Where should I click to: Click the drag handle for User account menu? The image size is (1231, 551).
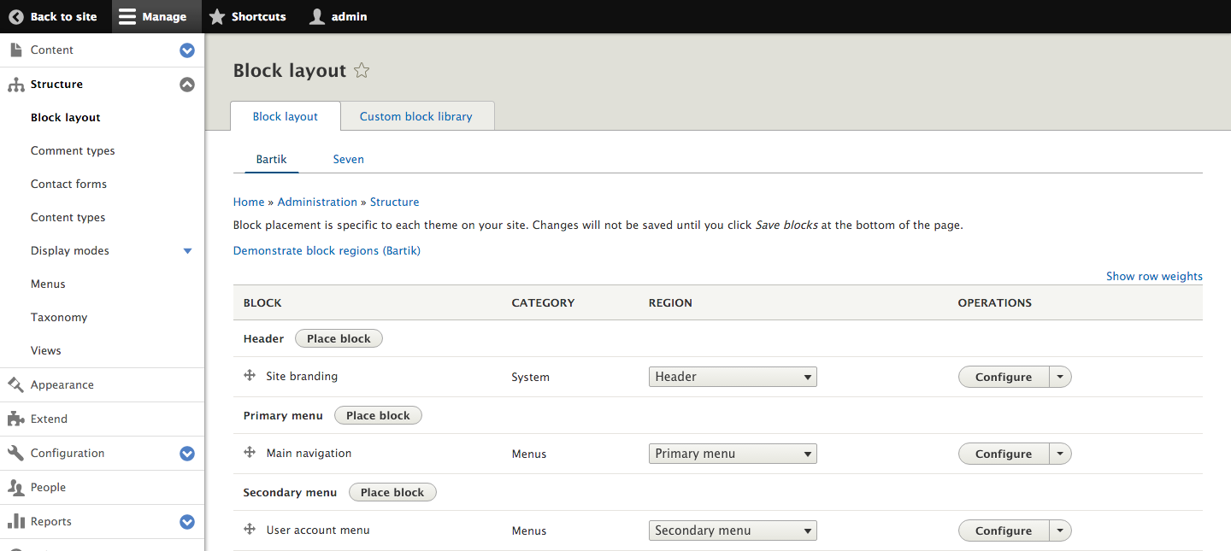[250, 530]
